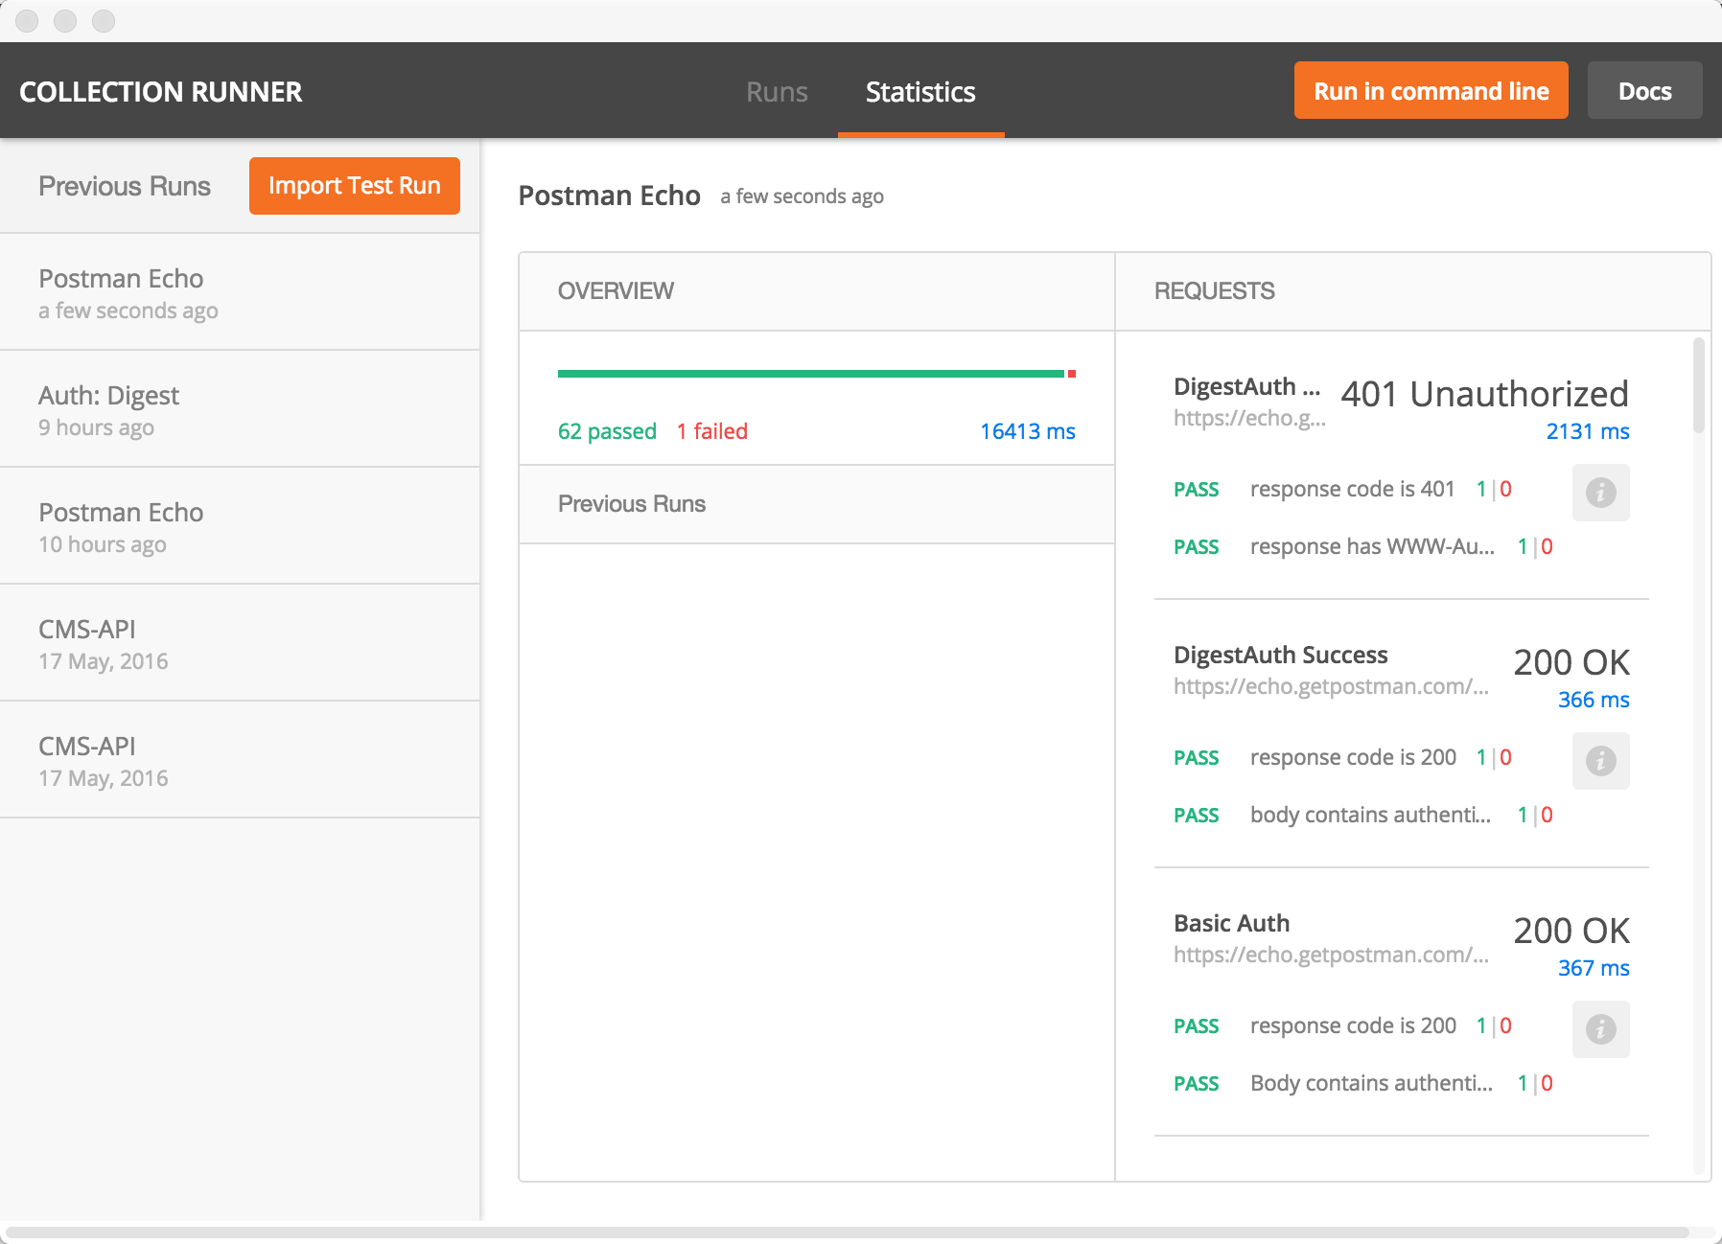Click the '62 passed' count
The width and height of the screenshot is (1722, 1244).
point(607,431)
